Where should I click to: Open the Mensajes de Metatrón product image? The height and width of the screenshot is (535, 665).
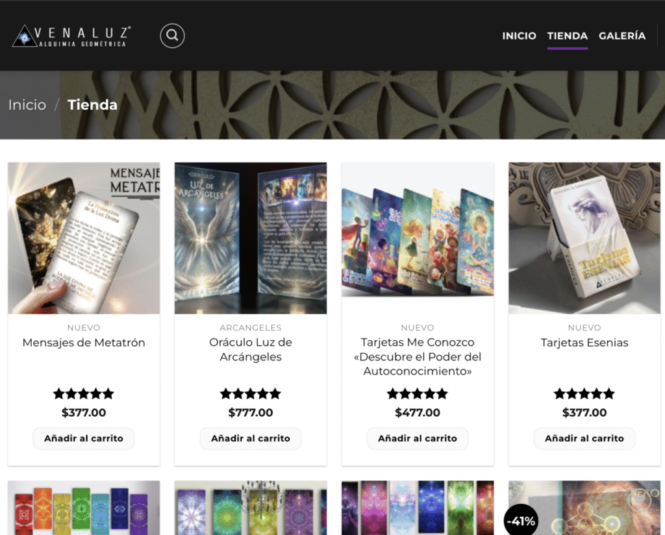point(84,238)
